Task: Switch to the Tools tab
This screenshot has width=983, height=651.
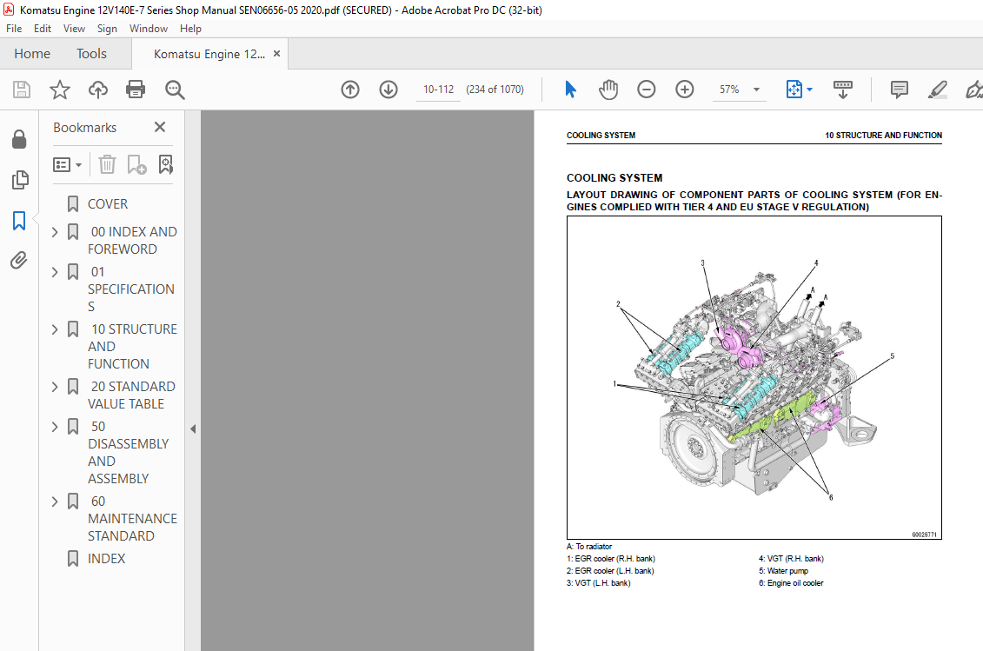Action: (x=91, y=54)
